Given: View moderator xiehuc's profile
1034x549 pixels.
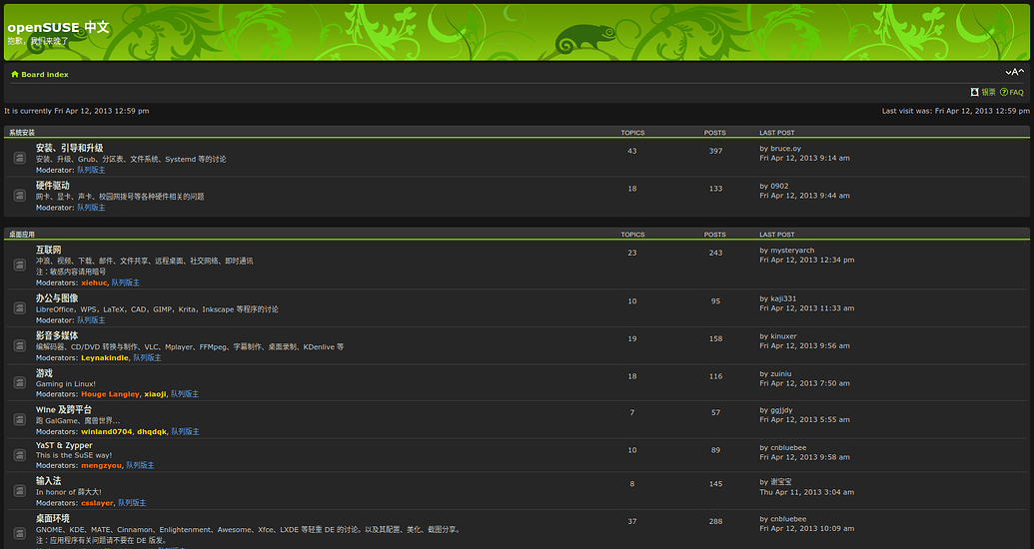Looking at the screenshot, I should click(94, 283).
